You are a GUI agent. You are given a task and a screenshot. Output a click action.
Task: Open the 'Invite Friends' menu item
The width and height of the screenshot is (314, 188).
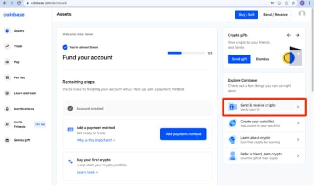(x=20, y=124)
